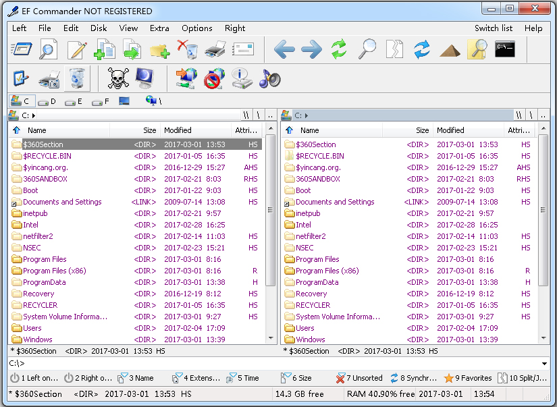Open the black command prompt icon
Image resolution: width=557 pixels, height=407 pixels.
point(505,49)
